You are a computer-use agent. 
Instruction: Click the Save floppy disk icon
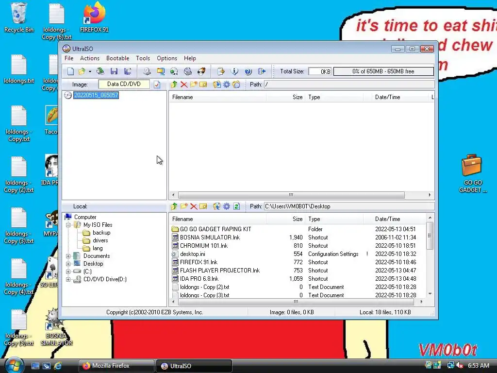[114, 71]
